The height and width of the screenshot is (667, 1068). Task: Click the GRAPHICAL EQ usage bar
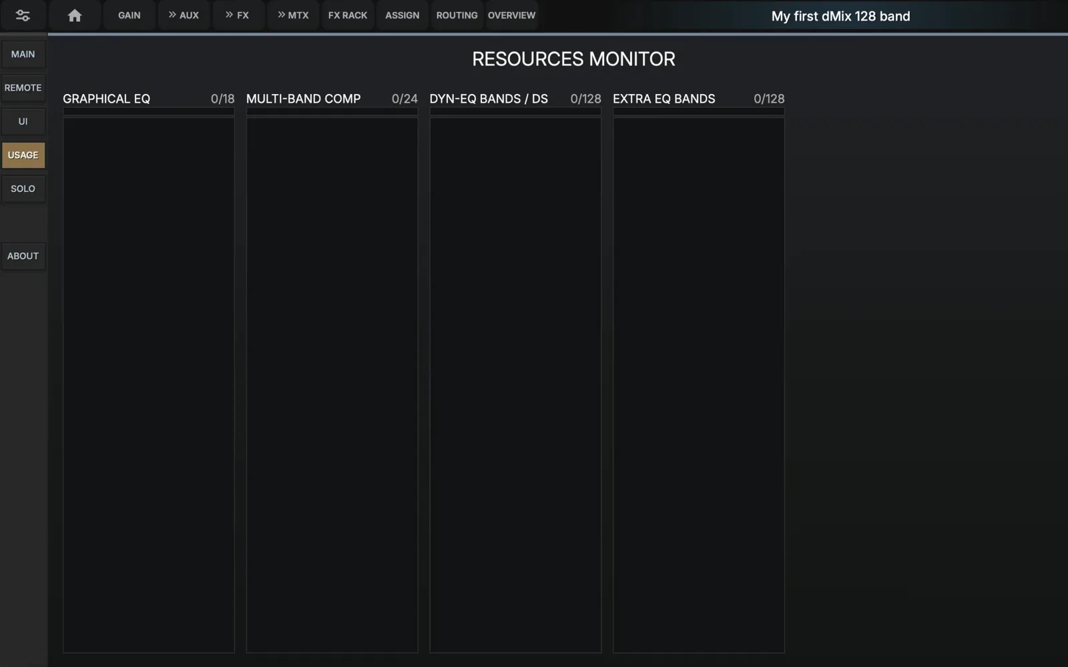[x=149, y=111]
